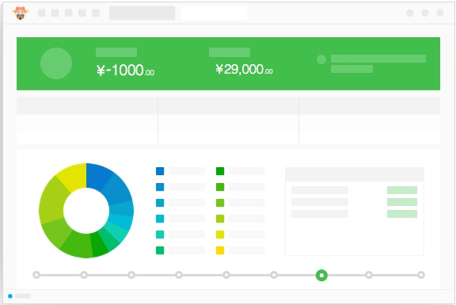Viewport: 456px width, 305px height.
Task: Click the blue status dot at bottom left
Action: [x=10, y=296]
